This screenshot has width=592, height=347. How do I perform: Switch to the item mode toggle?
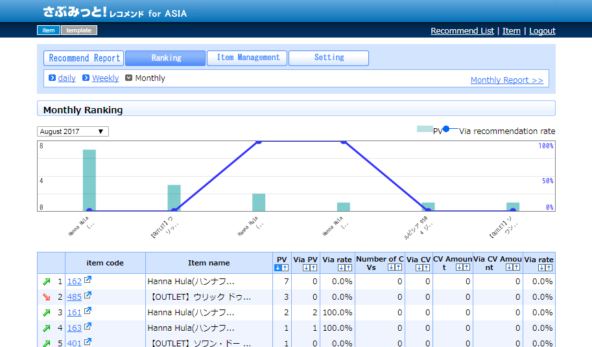49,30
